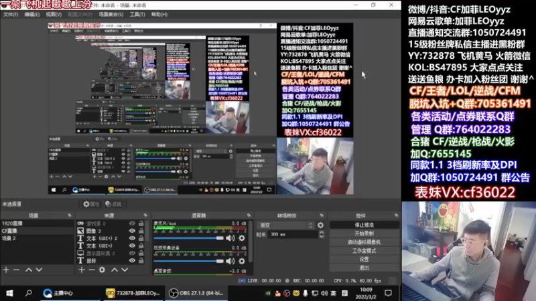Open the 工具(T) menu
Image resolution: width=536 pixels, height=301 pixels.
pyautogui.click(x=137, y=15)
